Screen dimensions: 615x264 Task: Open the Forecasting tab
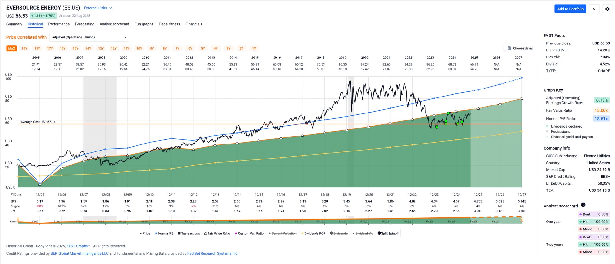tap(85, 24)
